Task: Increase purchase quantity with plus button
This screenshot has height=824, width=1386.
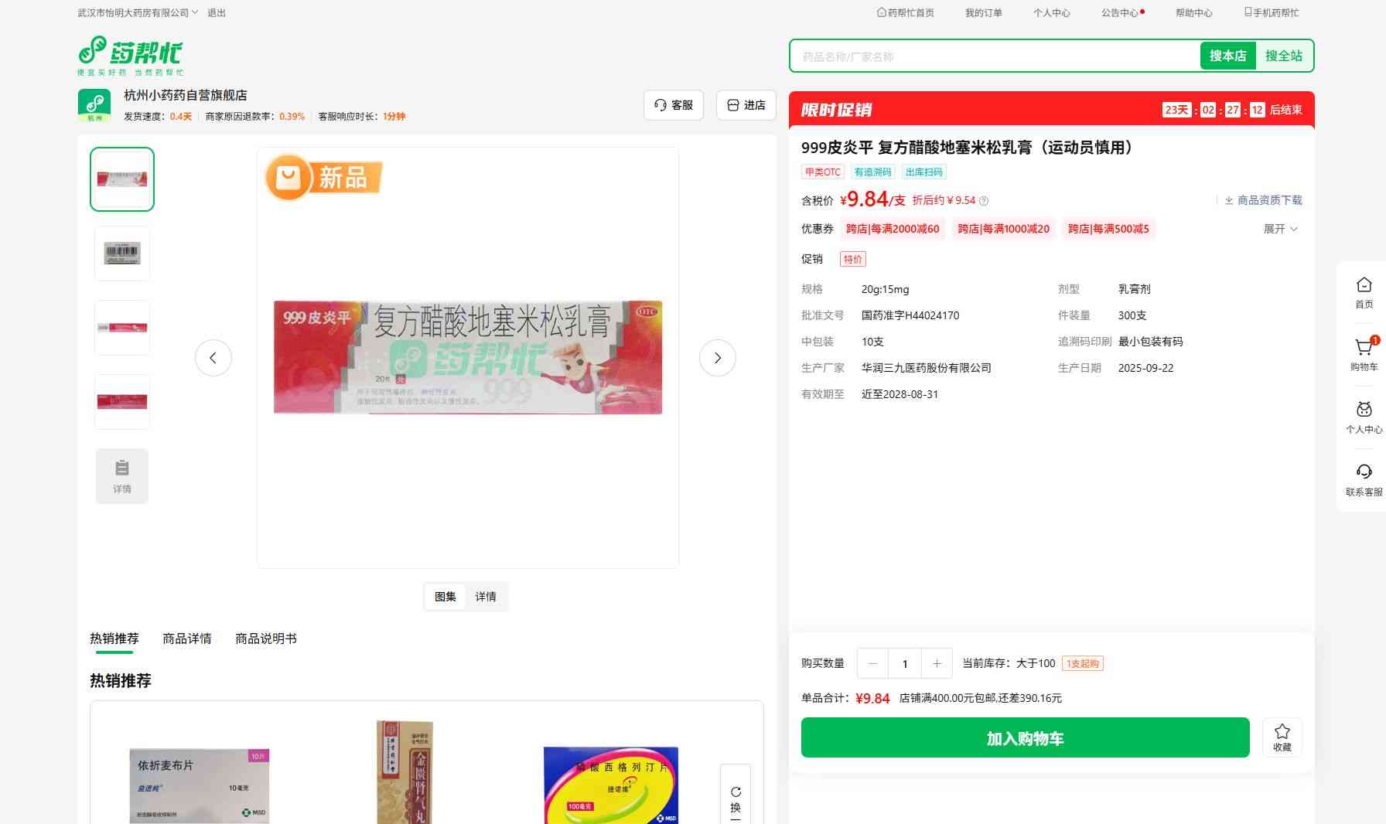Action: pos(937,663)
